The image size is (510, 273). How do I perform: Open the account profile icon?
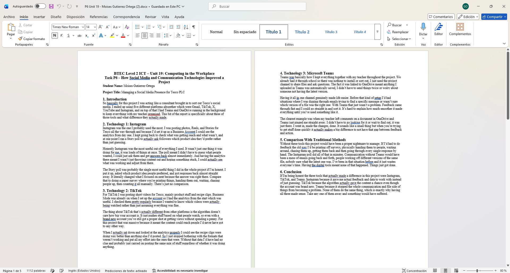[466, 6]
